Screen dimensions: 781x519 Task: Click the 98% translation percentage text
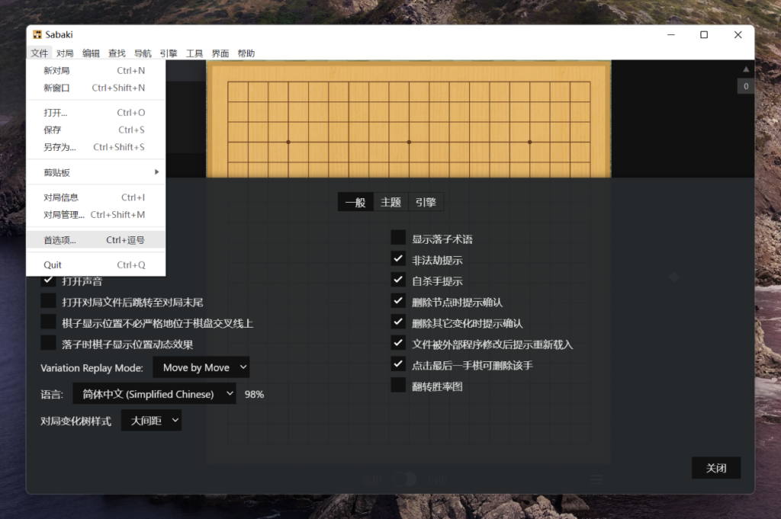click(x=254, y=394)
